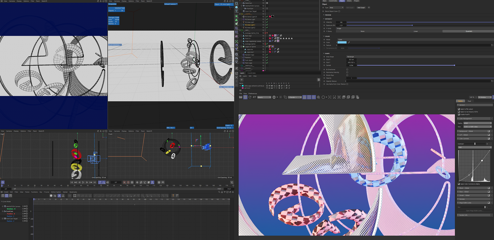Click the RT real-time render icon
Viewport: 494px width, 240px height.
tap(254, 97)
